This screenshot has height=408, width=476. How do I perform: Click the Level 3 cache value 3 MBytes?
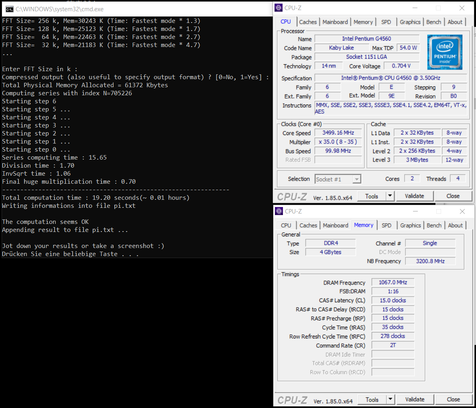pyautogui.click(x=417, y=160)
